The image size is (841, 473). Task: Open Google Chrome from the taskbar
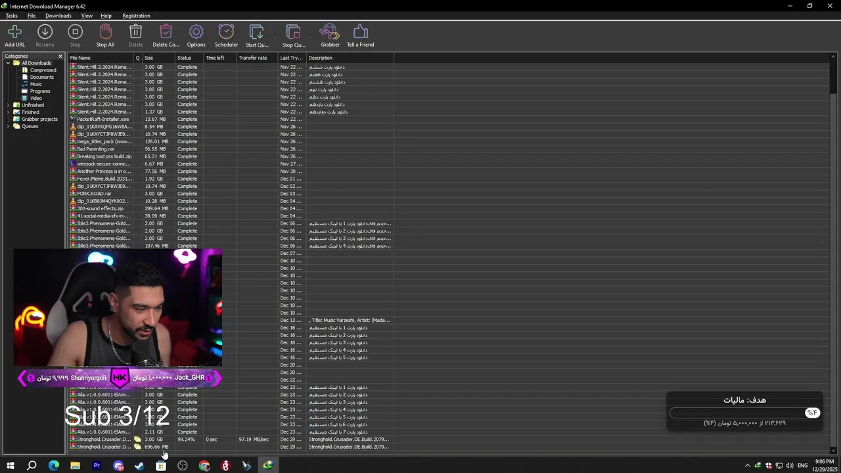(x=204, y=466)
